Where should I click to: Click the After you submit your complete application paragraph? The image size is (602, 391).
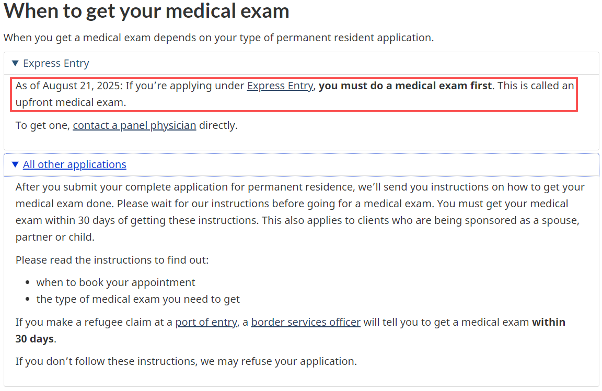(299, 204)
